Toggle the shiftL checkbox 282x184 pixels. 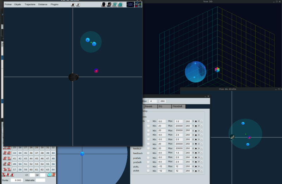point(148,166)
